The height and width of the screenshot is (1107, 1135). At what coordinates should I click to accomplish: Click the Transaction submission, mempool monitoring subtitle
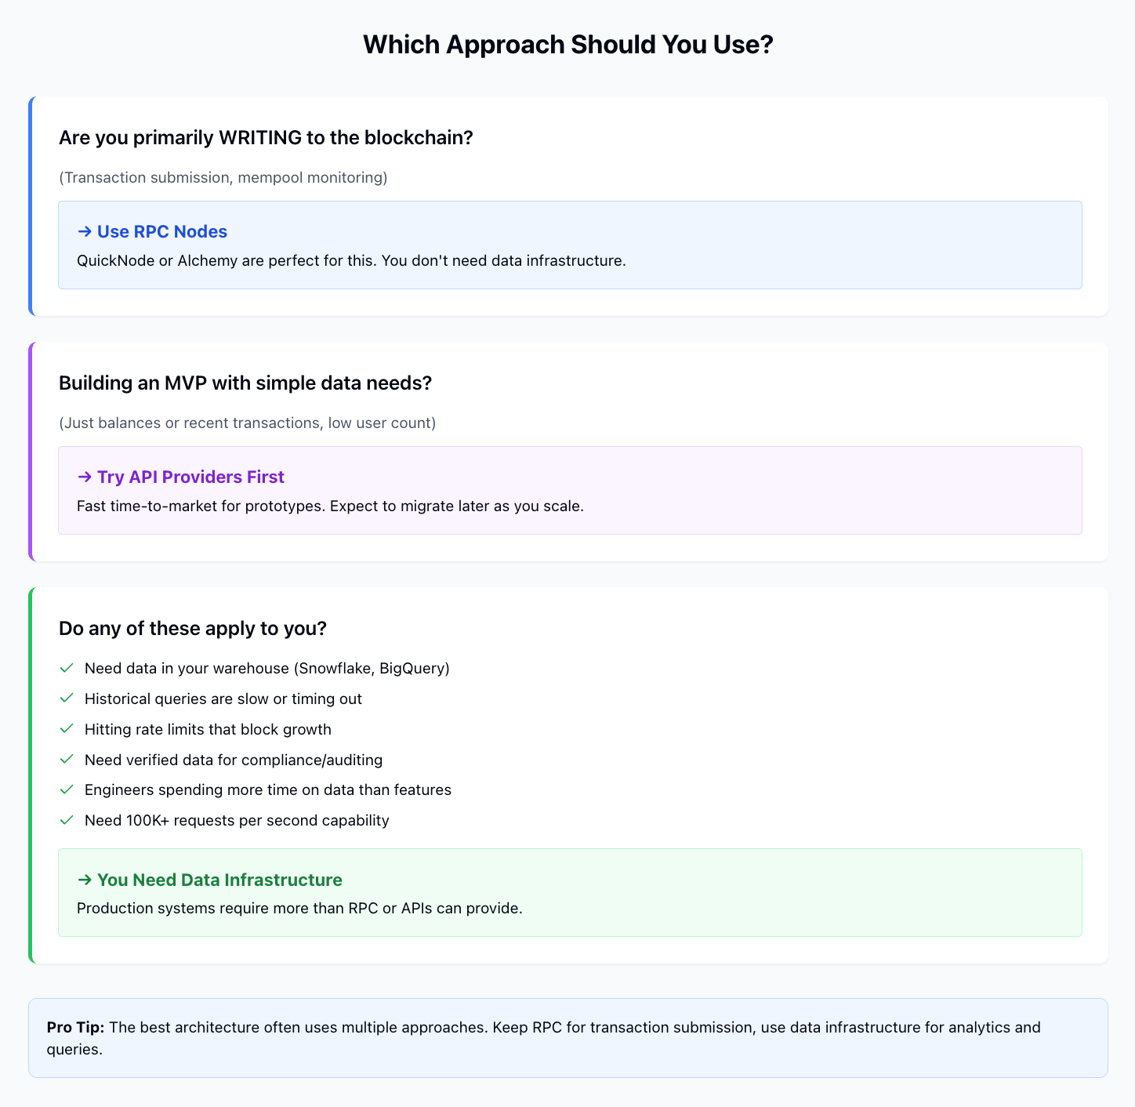click(x=223, y=177)
